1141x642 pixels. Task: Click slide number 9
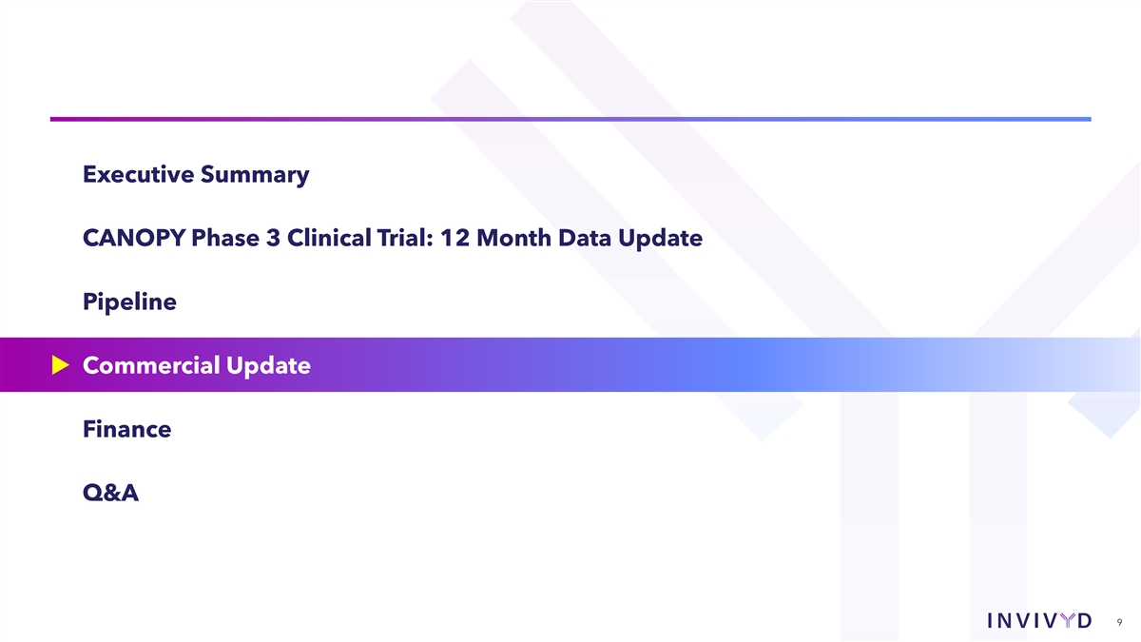click(1119, 624)
